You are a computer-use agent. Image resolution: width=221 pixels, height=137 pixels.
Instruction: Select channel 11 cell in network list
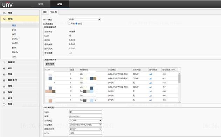(71, 92)
